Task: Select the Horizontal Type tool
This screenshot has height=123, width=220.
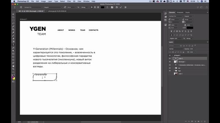Action: 13,45
